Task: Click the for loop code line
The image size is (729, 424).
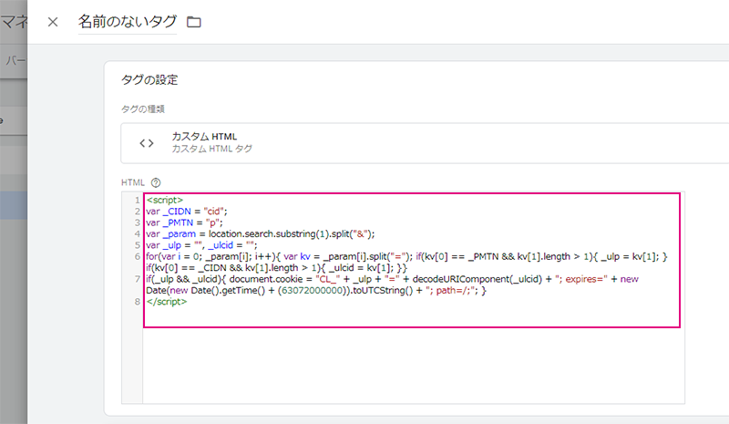Action: pyautogui.click(x=364, y=256)
